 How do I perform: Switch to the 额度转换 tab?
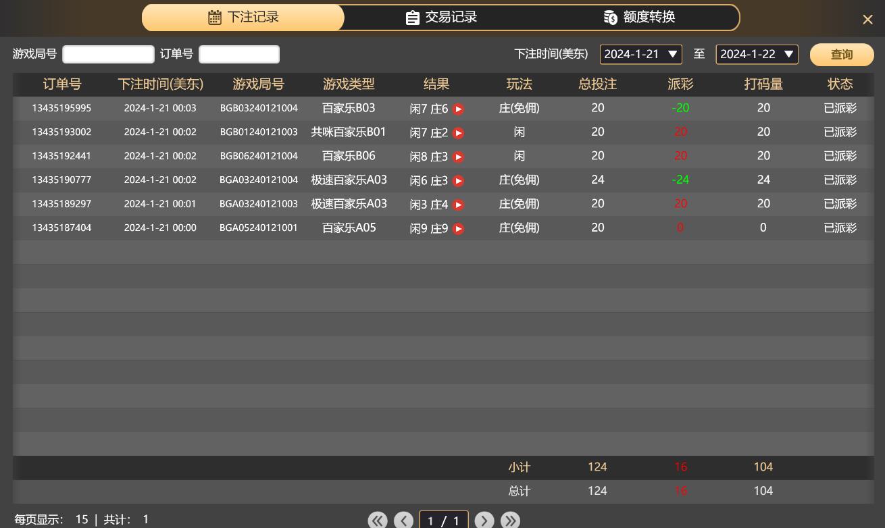point(639,18)
